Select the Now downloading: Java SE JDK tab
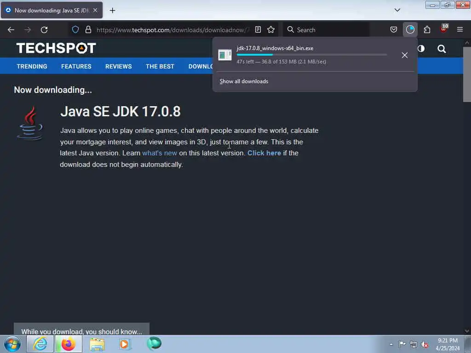 (52, 10)
